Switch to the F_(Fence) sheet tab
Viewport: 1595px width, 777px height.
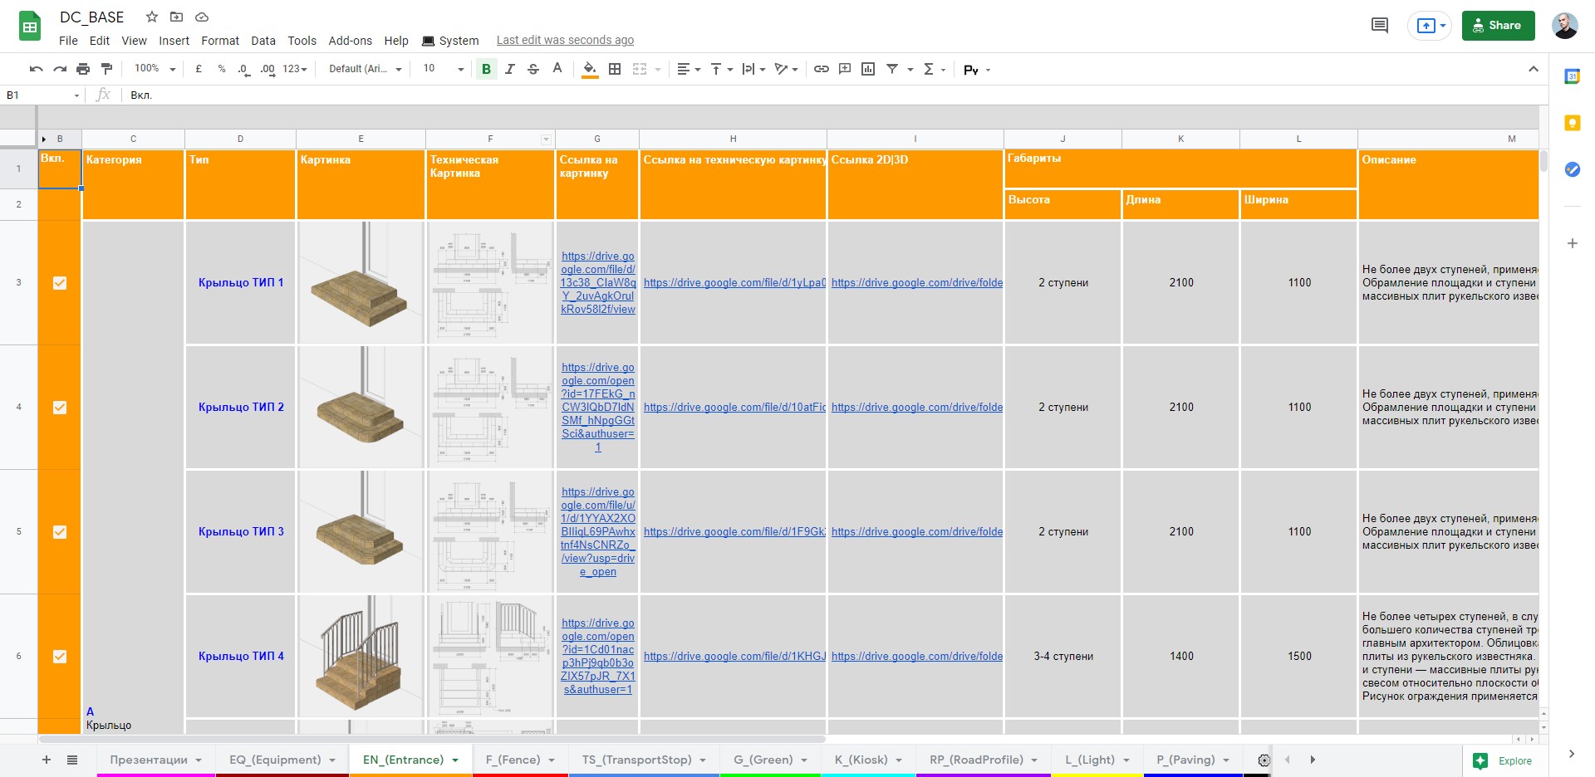tap(513, 760)
